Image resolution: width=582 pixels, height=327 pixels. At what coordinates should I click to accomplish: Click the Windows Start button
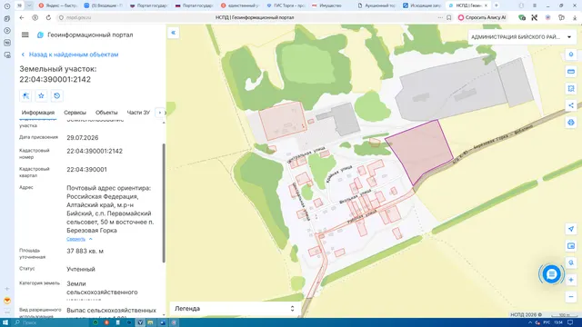click(5, 322)
